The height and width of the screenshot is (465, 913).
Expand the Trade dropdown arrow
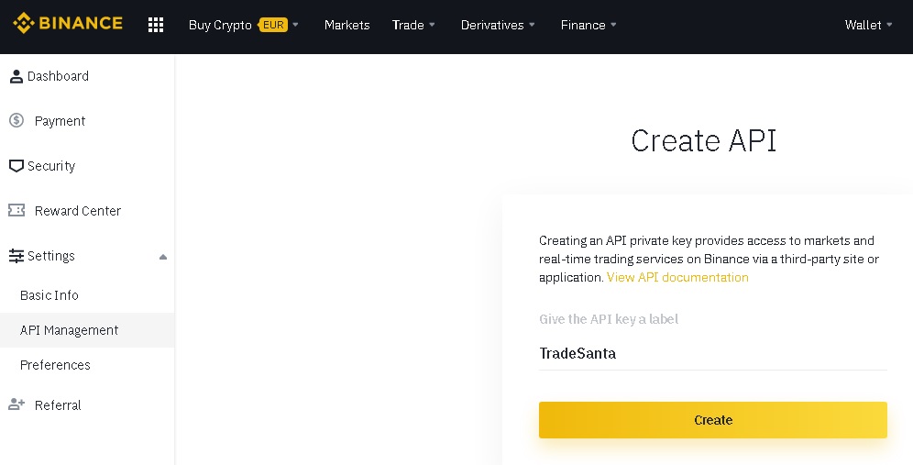[432, 25]
